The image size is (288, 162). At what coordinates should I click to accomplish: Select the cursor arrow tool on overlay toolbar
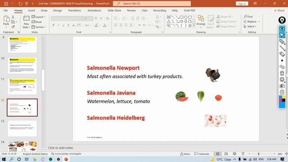[x=282, y=35]
